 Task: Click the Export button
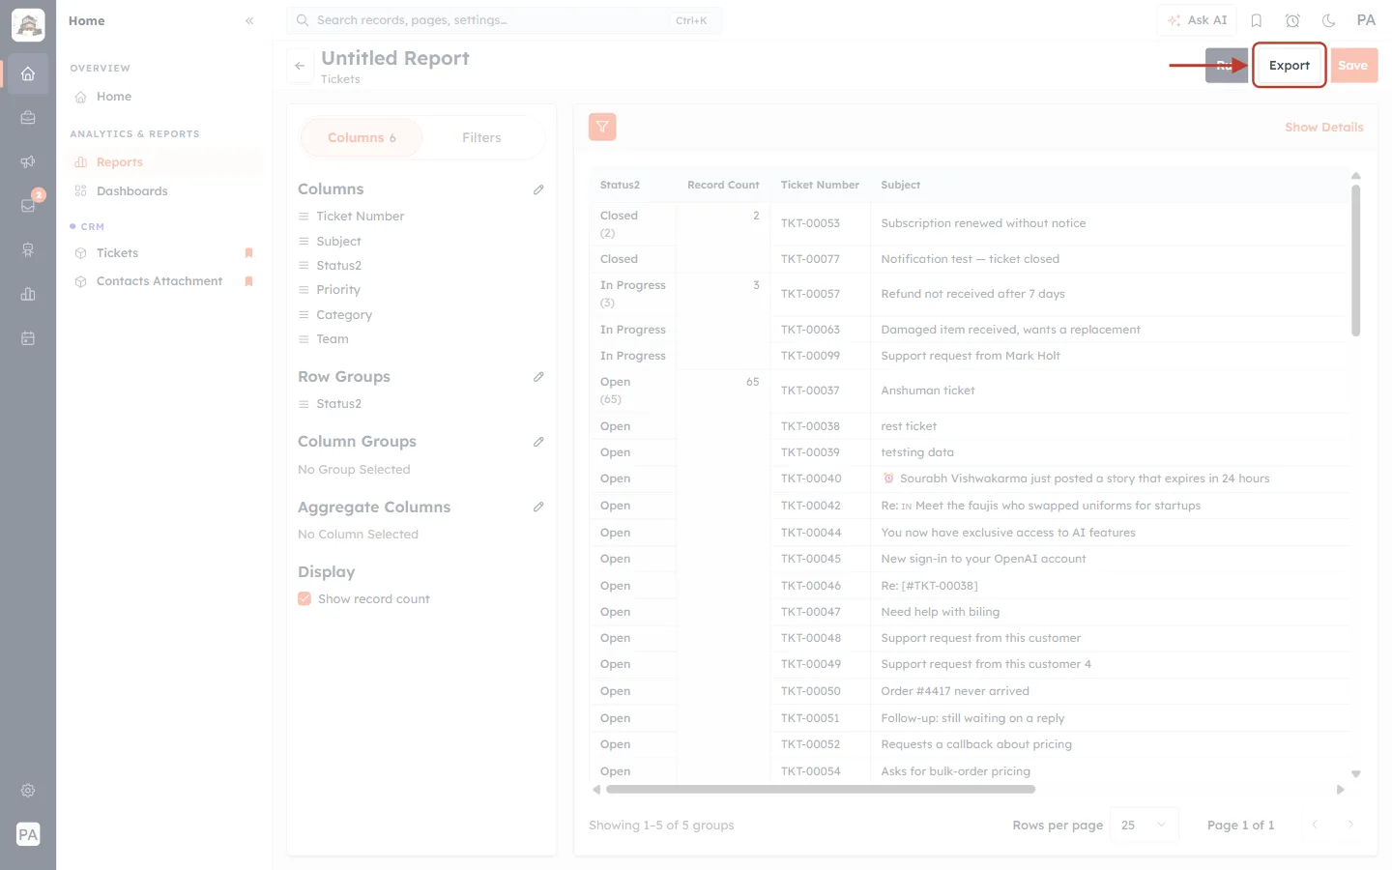click(1289, 66)
